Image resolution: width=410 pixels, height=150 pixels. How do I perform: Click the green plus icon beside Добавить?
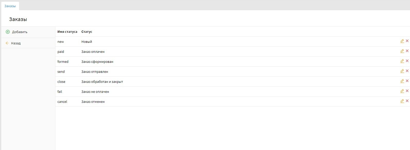8,32
